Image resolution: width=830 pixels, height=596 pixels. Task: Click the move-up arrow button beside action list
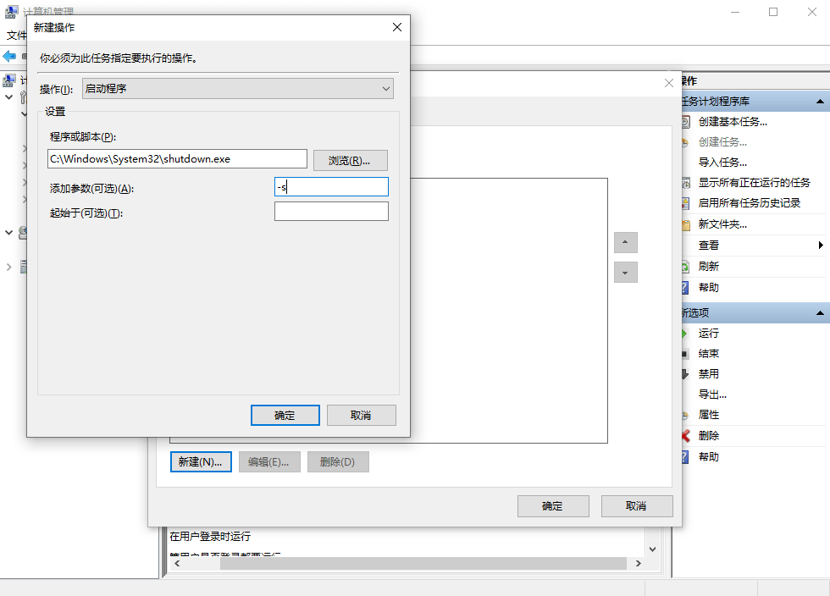(x=625, y=243)
